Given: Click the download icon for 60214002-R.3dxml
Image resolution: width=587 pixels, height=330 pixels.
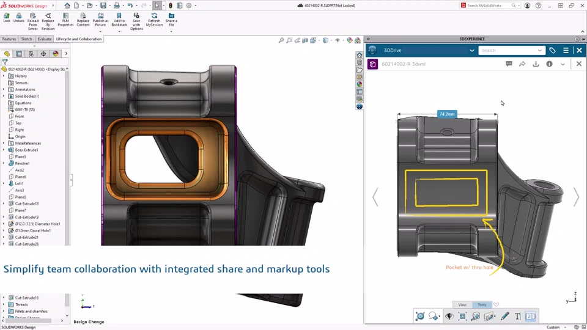Looking at the screenshot, I should click(536, 64).
